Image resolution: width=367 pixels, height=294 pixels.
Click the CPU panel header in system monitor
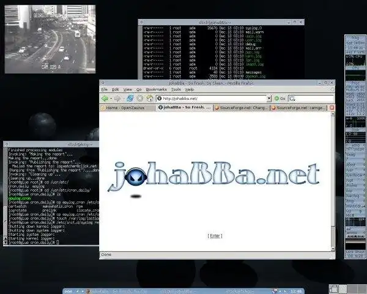click(x=355, y=68)
